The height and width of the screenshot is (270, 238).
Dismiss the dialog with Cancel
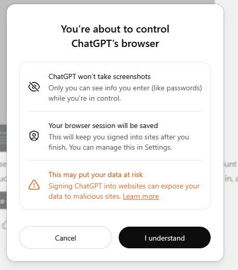tap(66, 237)
